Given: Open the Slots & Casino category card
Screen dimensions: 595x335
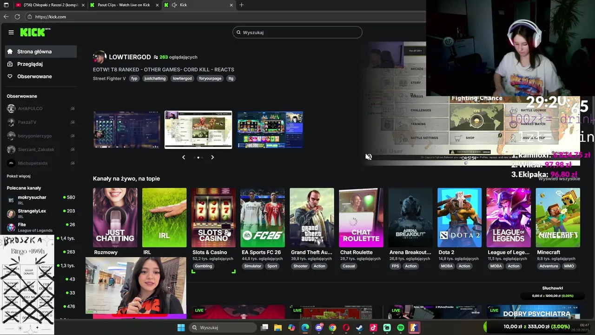Looking at the screenshot, I should point(213,218).
